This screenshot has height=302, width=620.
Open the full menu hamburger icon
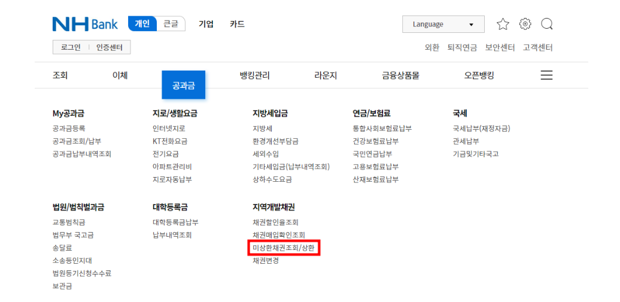546,75
